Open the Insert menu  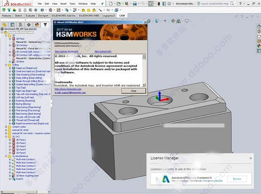(63, 3)
